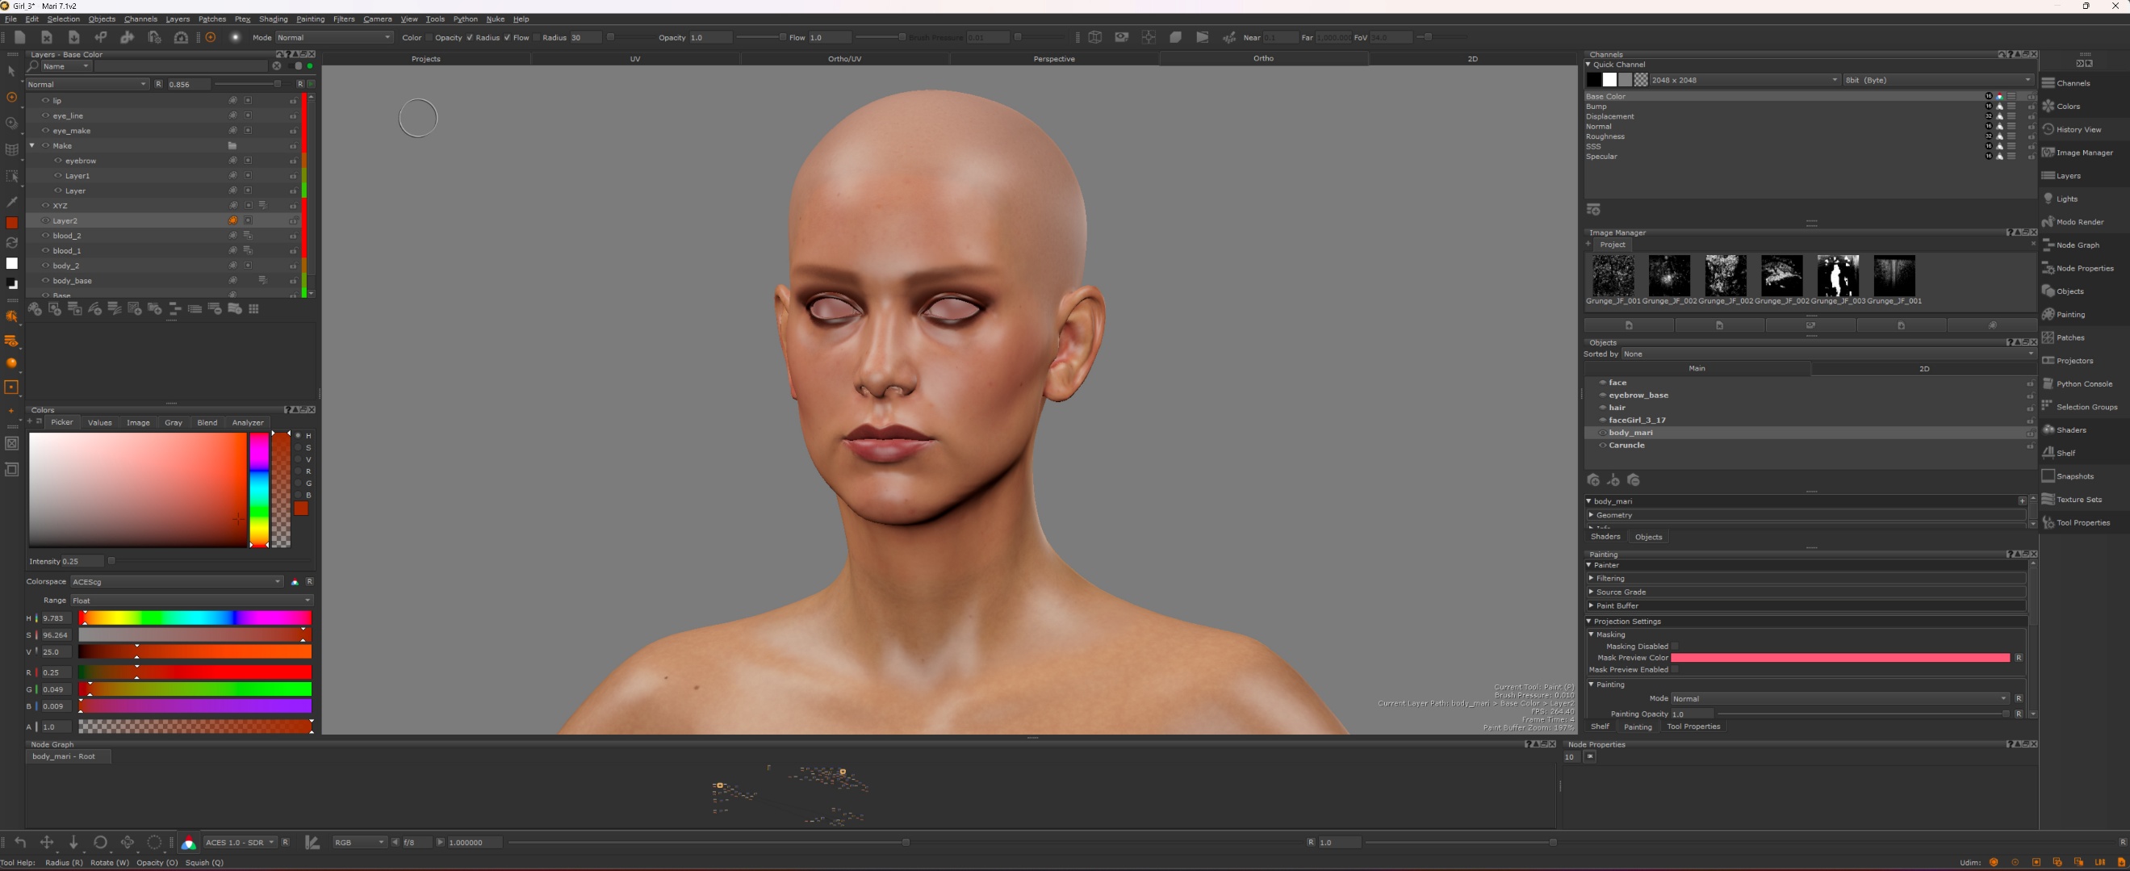Select the eyebrow_base object

tap(1637, 396)
